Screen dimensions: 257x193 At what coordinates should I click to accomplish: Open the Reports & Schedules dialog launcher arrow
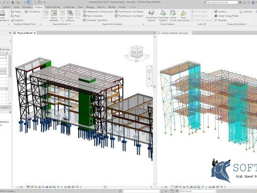point(143,24)
